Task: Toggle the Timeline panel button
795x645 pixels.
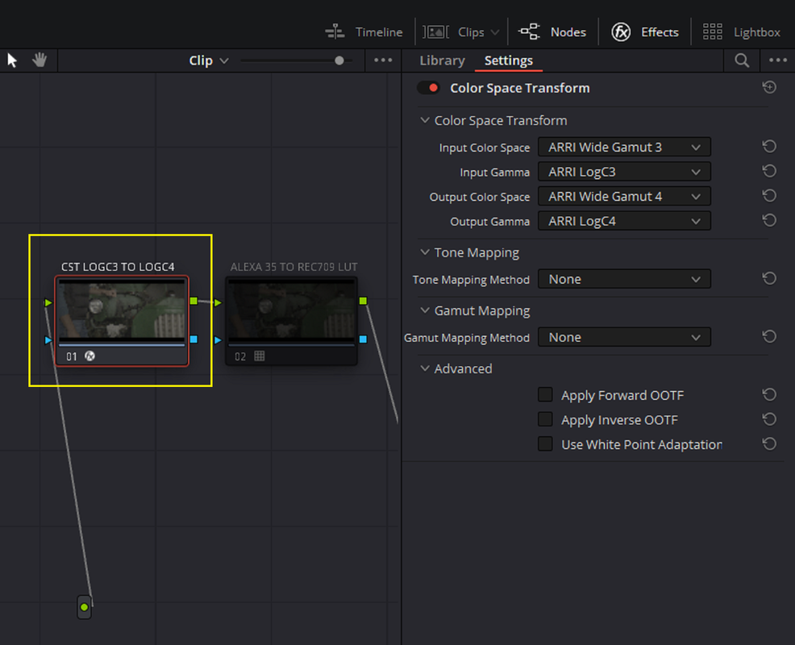Action: click(x=364, y=32)
